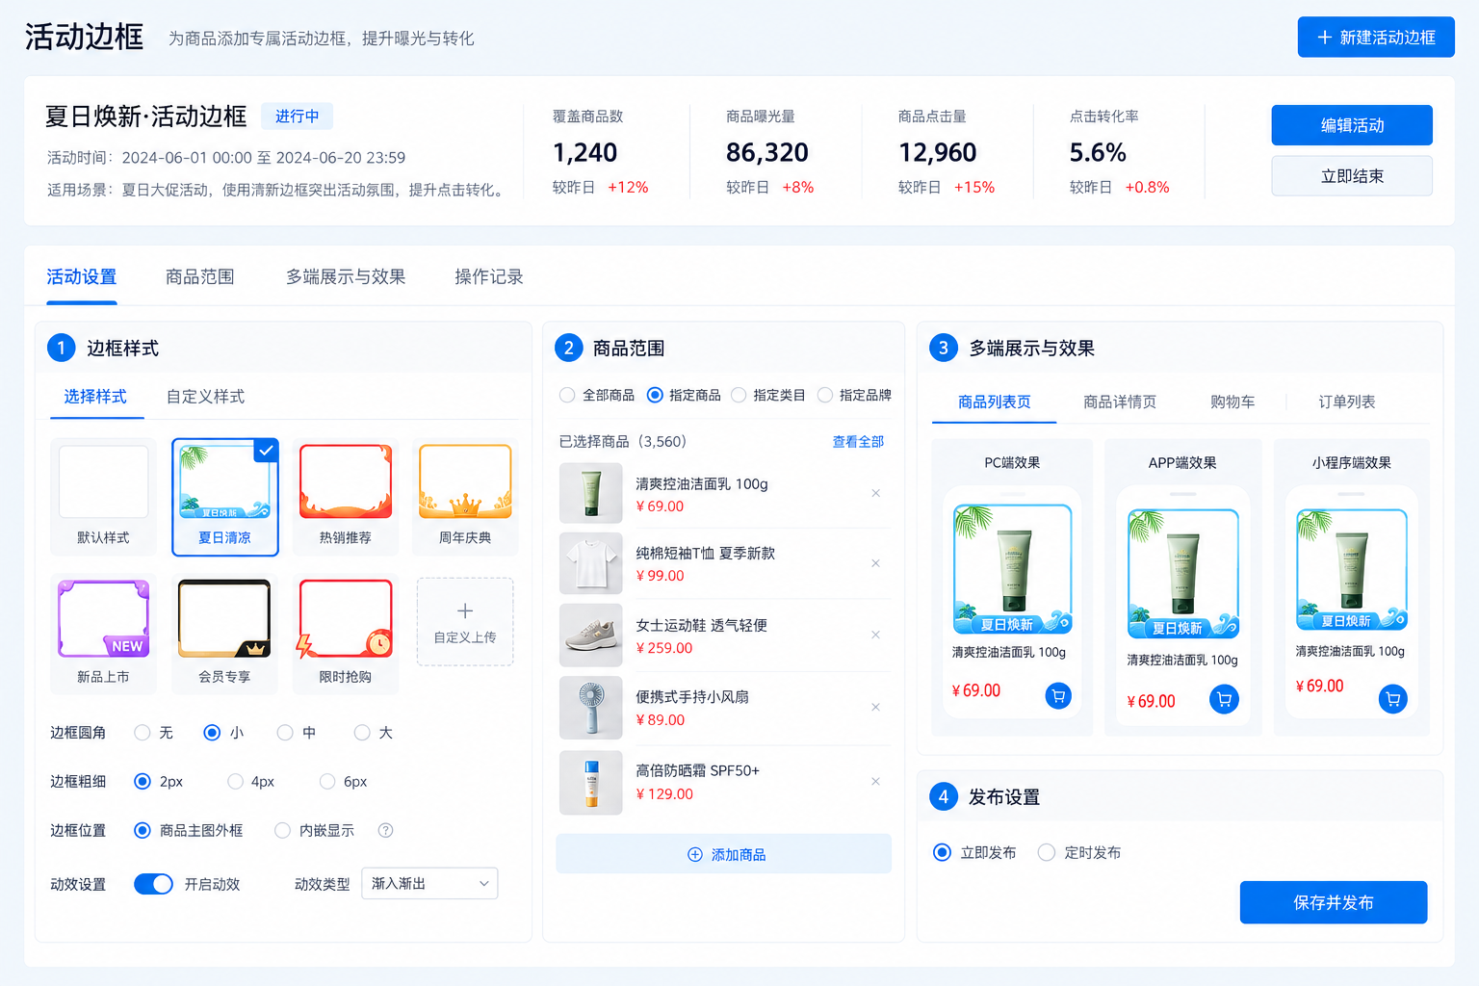Viewport: 1479px width, 986px height.
Task: Set 边框圆角 to 中
Action: click(285, 733)
